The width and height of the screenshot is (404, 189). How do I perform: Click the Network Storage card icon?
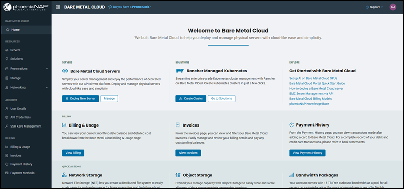click(64, 175)
